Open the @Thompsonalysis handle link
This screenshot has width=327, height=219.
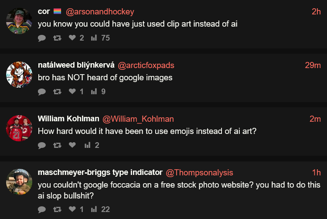click(x=200, y=173)
